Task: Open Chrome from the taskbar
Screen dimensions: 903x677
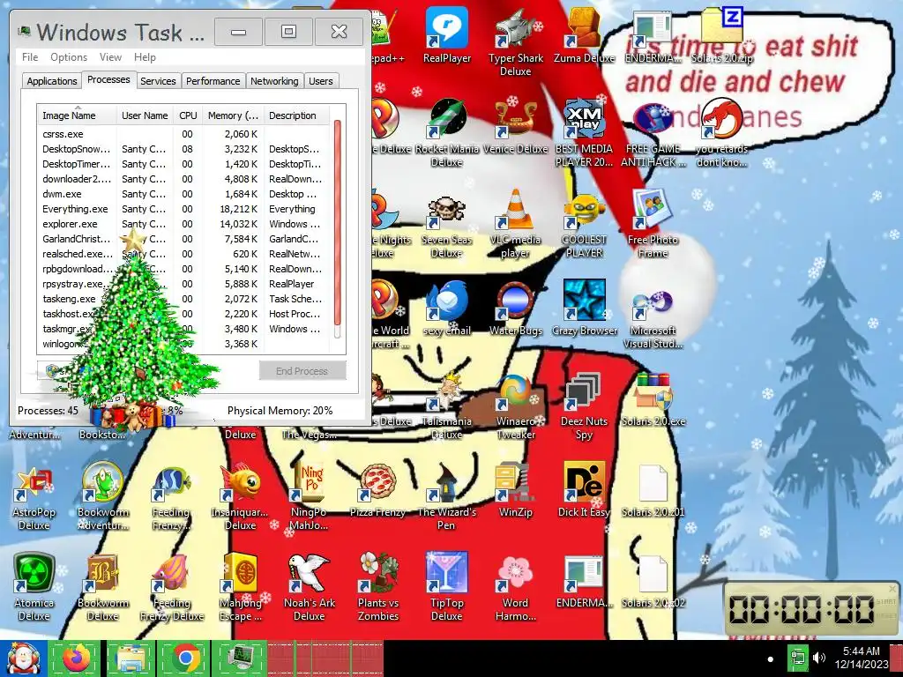Action: click(185, 658)
